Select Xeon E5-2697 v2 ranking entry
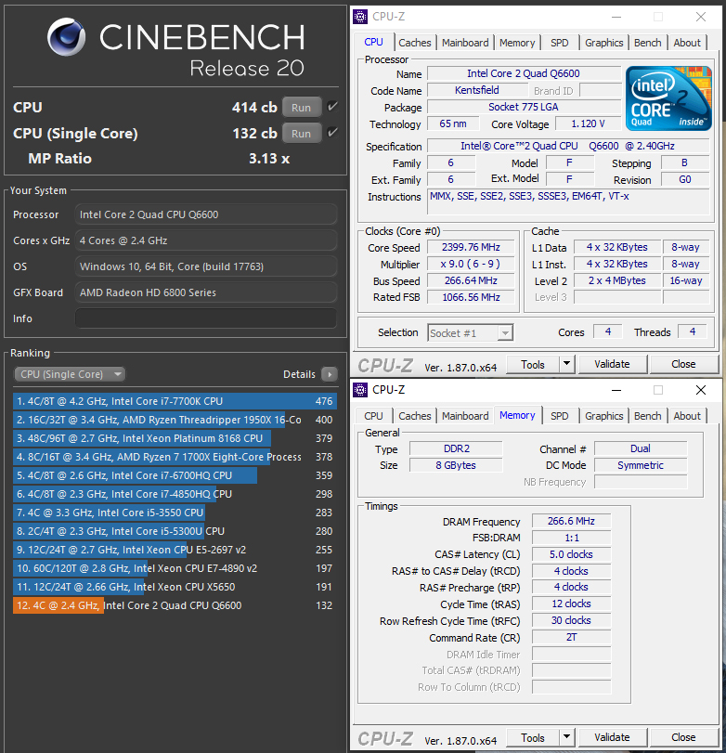726x753 pixels. pos(175,550)
